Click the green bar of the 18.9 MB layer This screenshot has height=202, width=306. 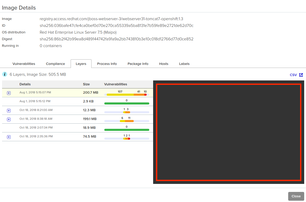click(x=127, y=130)
